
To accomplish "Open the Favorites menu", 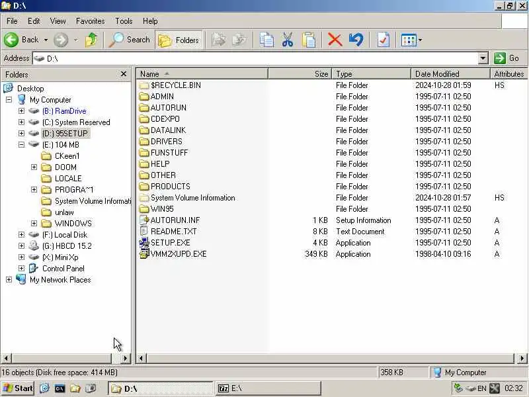I will coord(90,21).
